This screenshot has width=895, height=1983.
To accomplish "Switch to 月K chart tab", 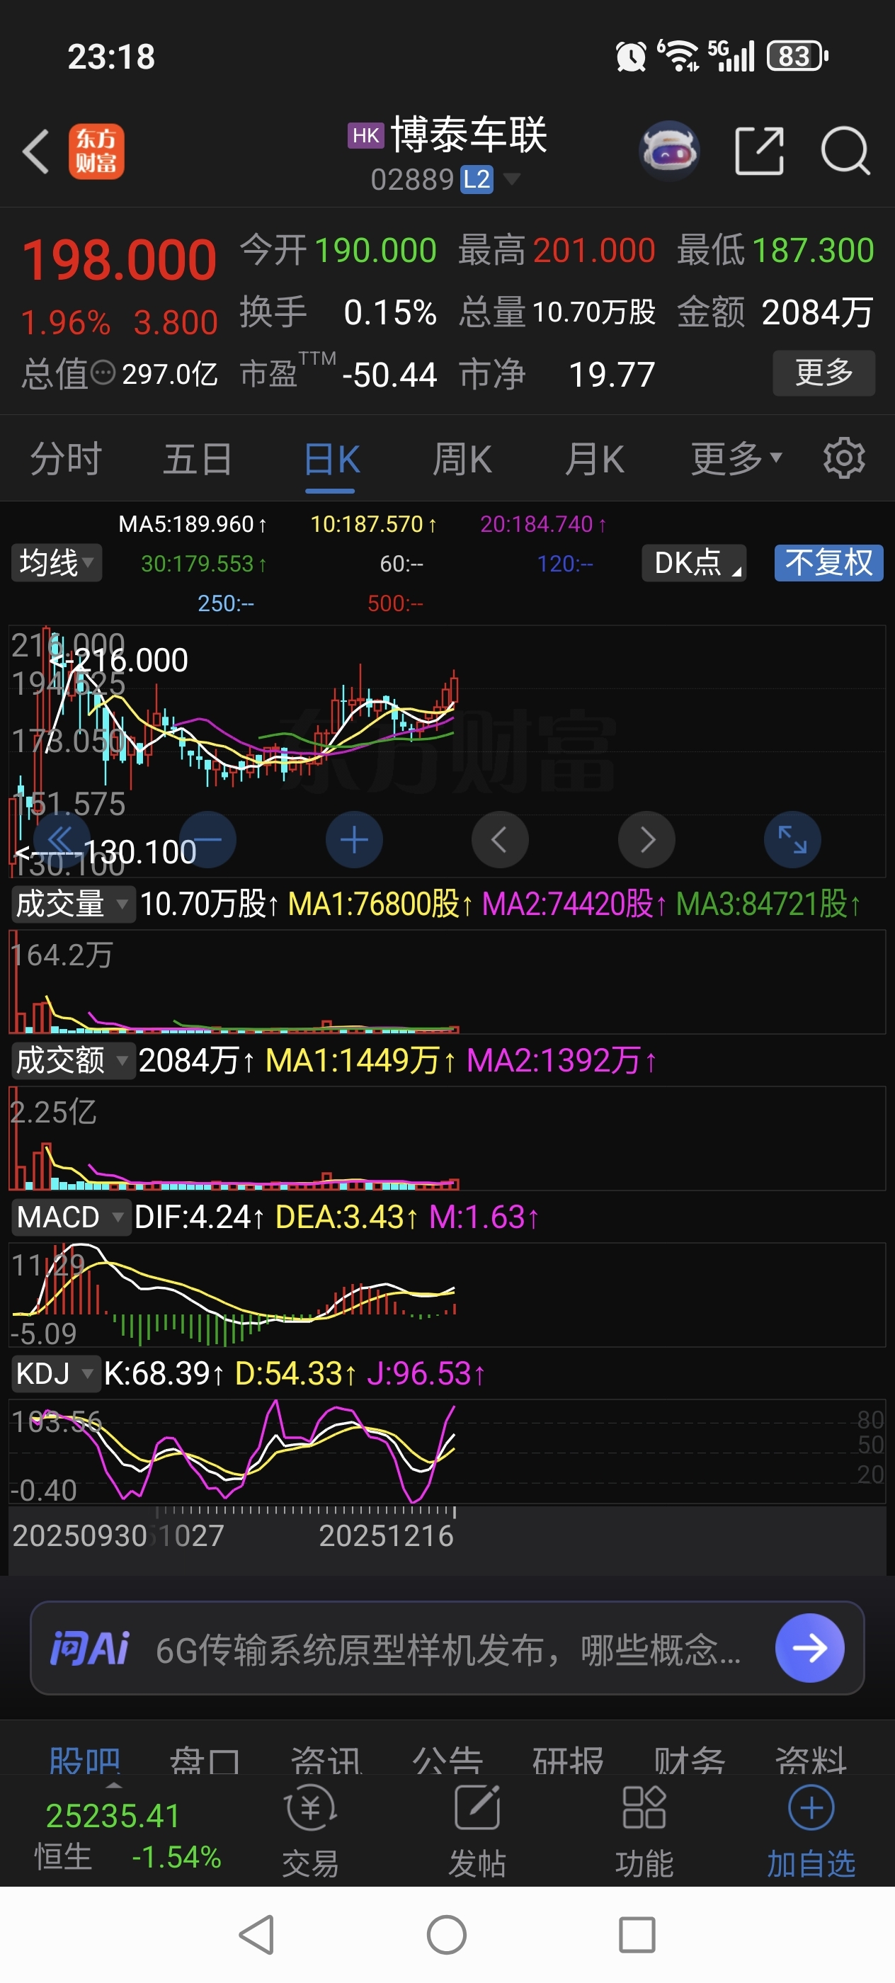I will click(x=594, y=459).
